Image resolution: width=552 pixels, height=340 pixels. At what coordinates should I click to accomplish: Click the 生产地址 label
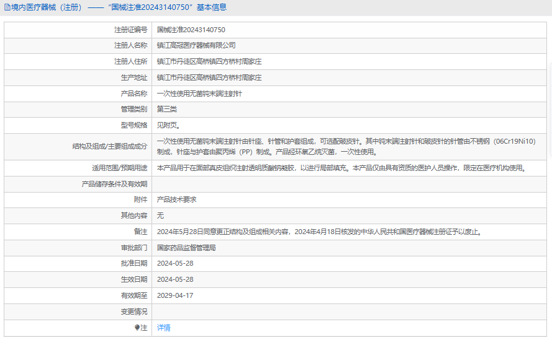pyautogui.click(x=134, y=77)
